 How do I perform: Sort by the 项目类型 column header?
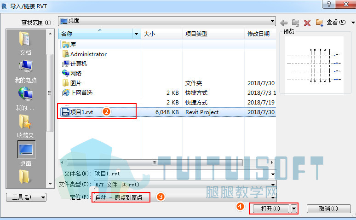(x=213, y=34)
